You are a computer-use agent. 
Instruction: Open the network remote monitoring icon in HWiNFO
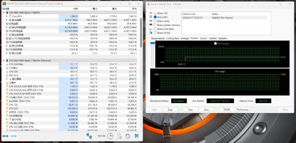[89, 136]
